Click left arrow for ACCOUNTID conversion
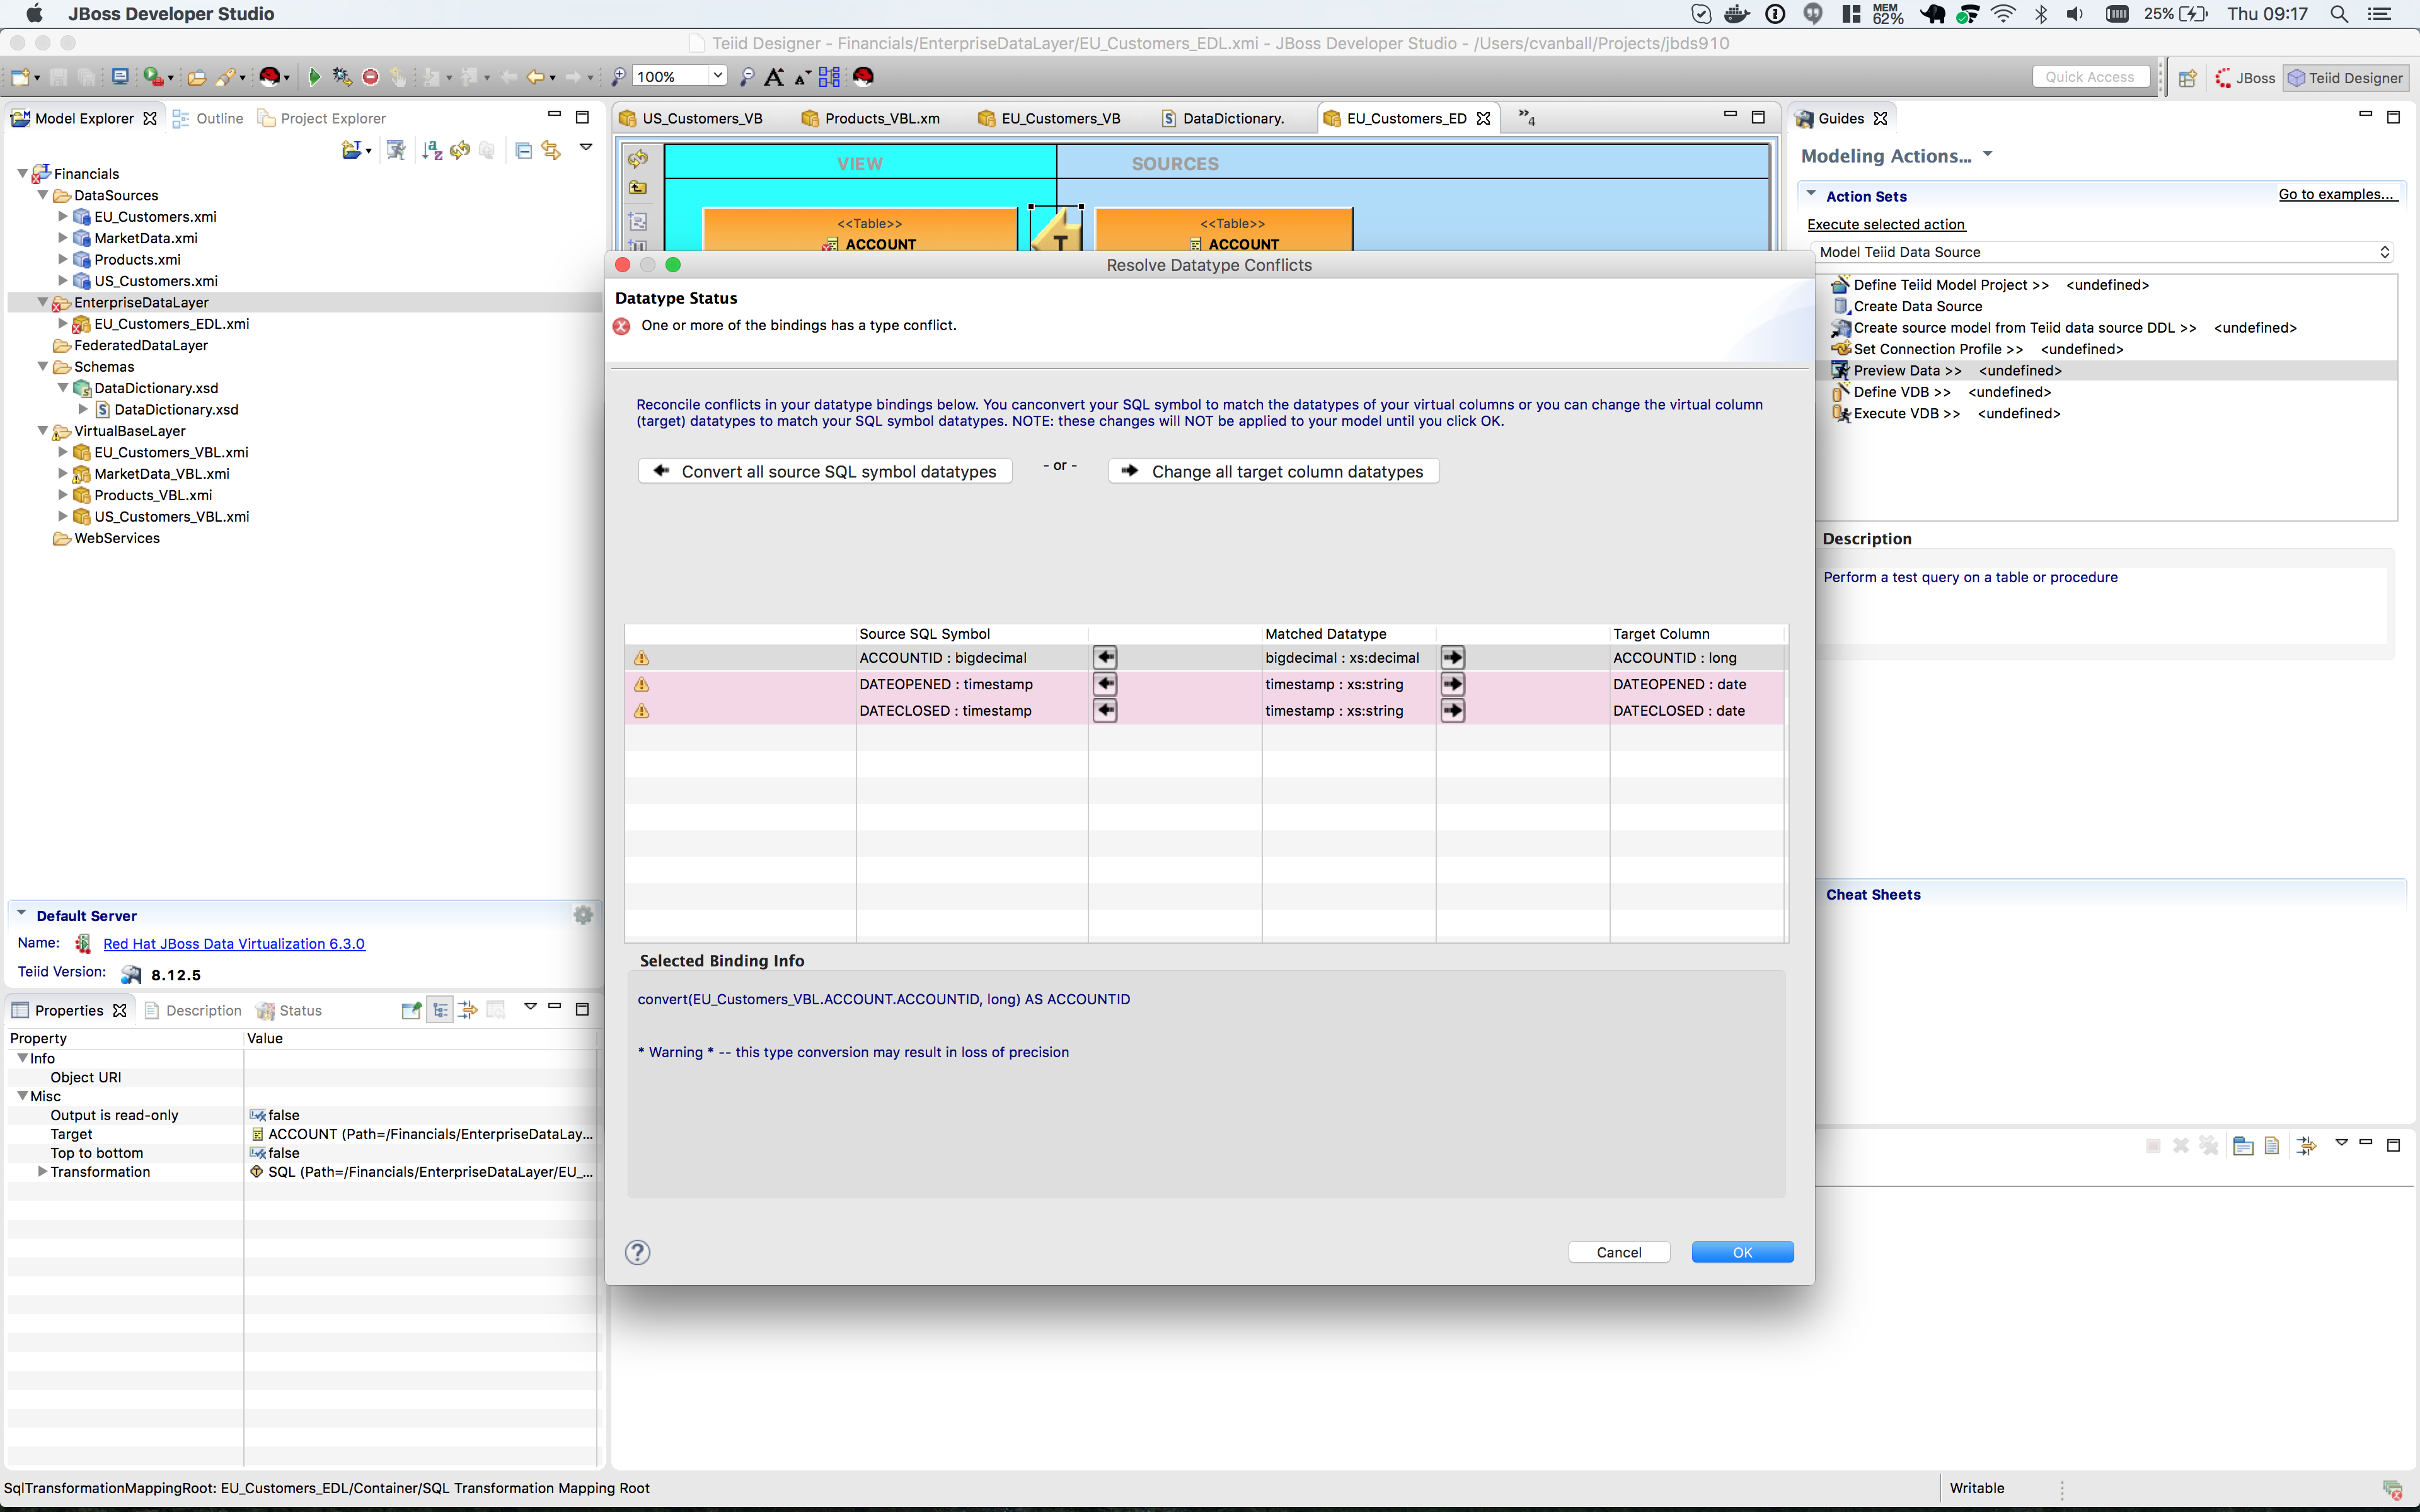 click(1105, 658)
